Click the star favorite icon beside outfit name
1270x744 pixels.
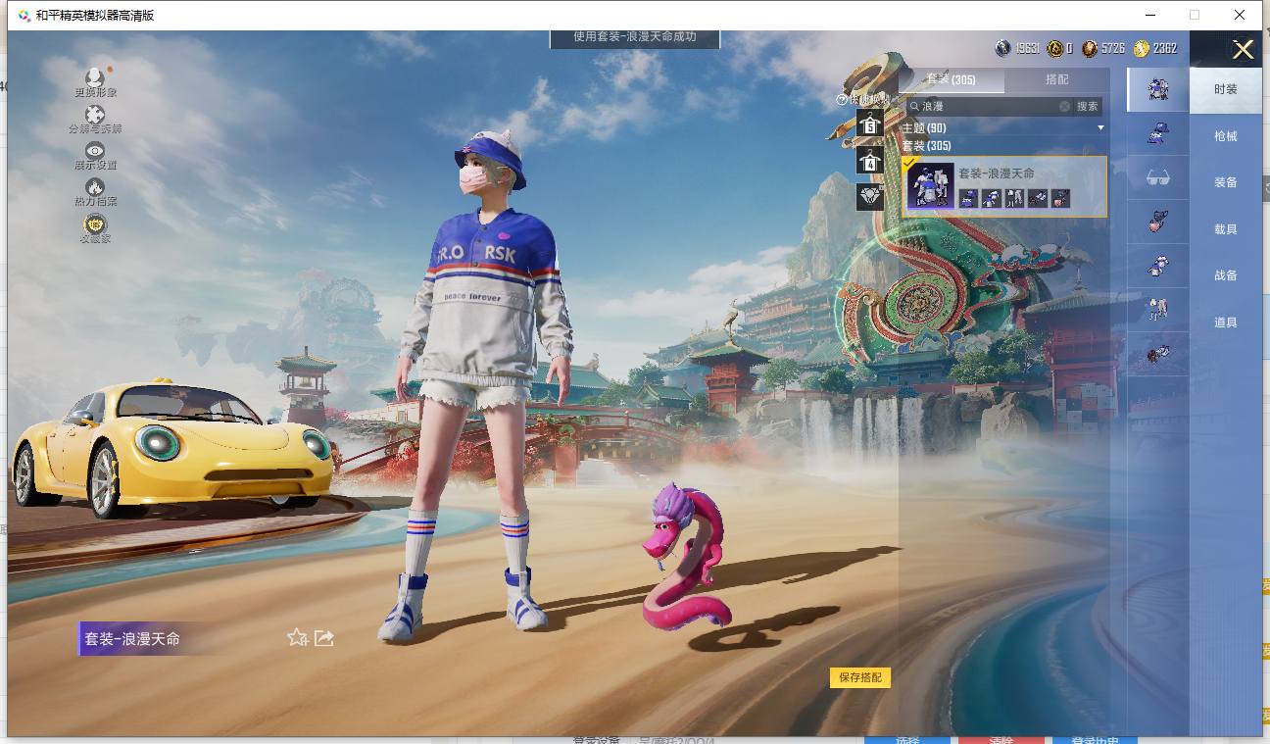[297, 638]
